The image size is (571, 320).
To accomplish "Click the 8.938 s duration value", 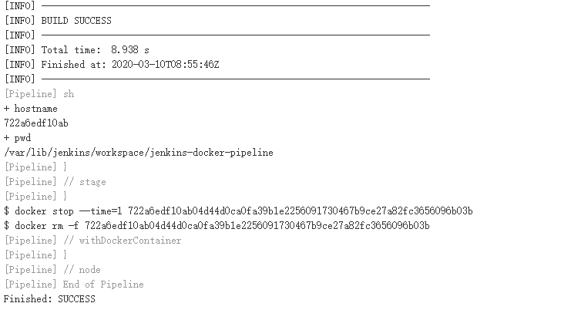I will click(x=130, y=49).
